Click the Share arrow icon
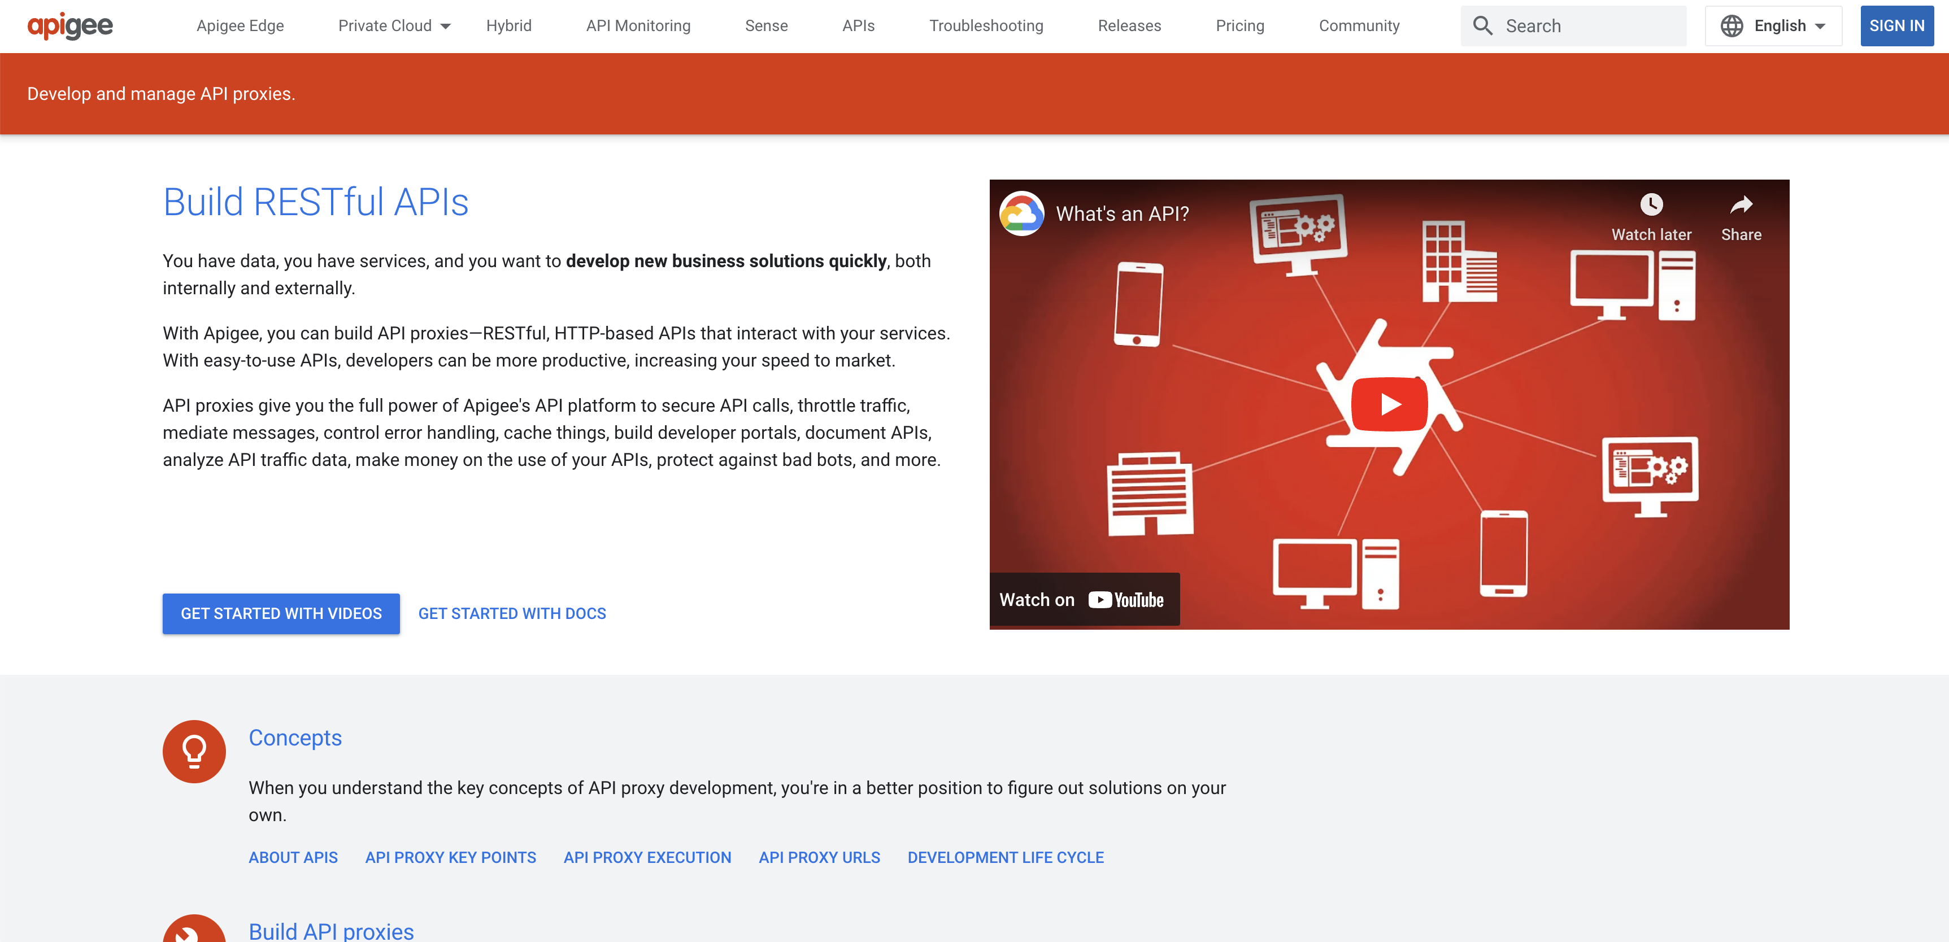1949x942 pixels. pyautogui.click(x=1741, y=204)
